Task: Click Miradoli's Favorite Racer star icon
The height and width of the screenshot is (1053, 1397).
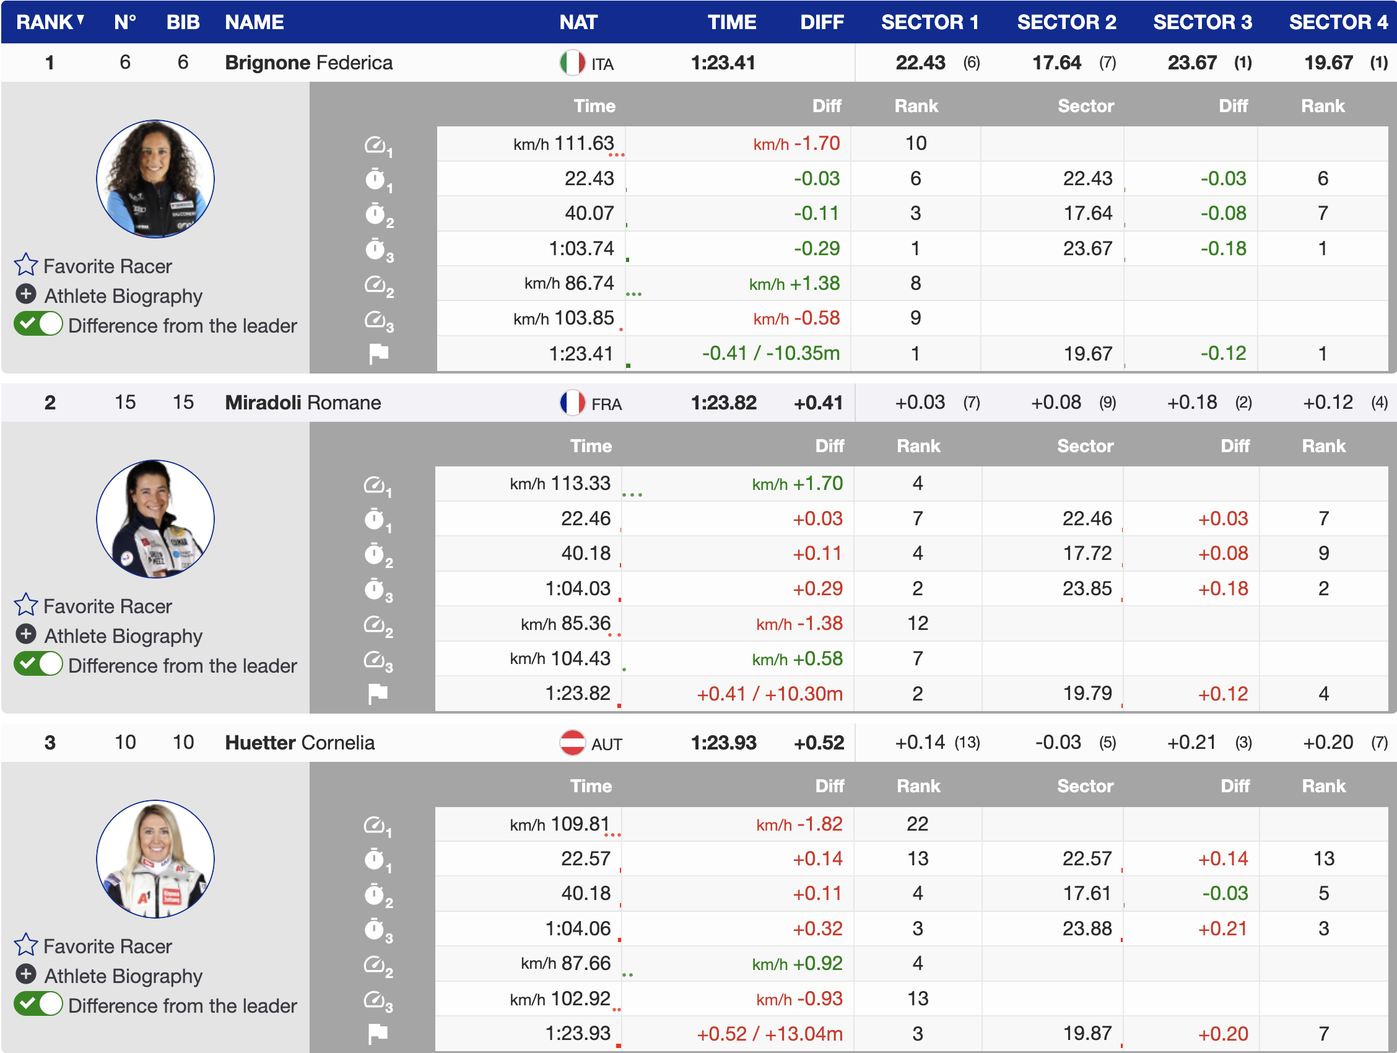Action: 26,605
